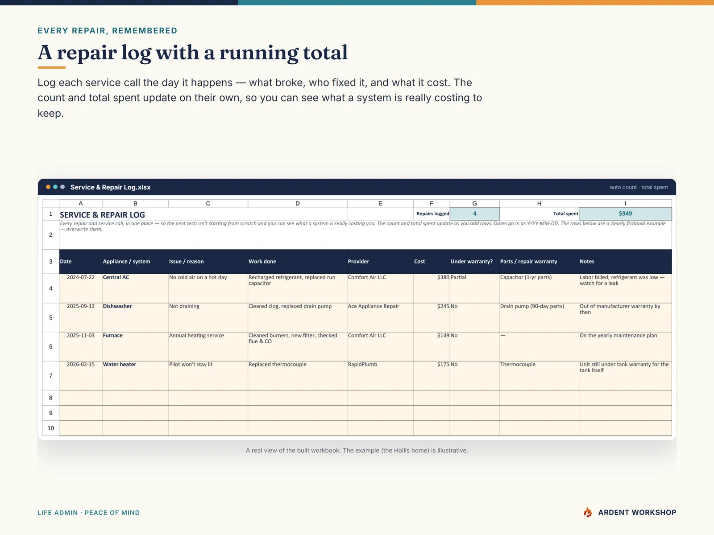This screenshot has width=714, height=535.
Task: Select column I header
Action: click(x=625, y=203)
